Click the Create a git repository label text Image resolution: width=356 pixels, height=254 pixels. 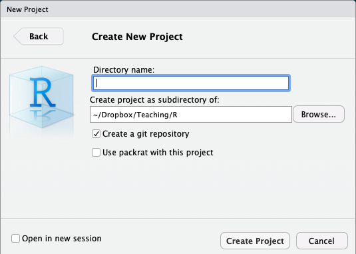(x=146, y=134)
